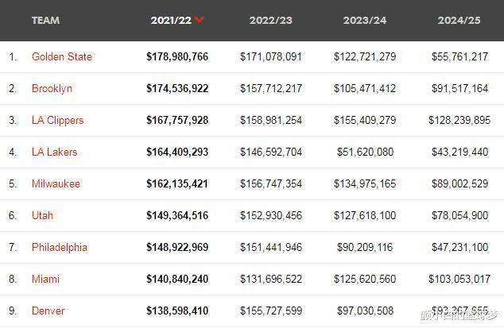The height and width of the screenshot is (328, 504).
Task: Sort by the 2021/22 column header
Action: pyautogui.click(x=171, y=20)
